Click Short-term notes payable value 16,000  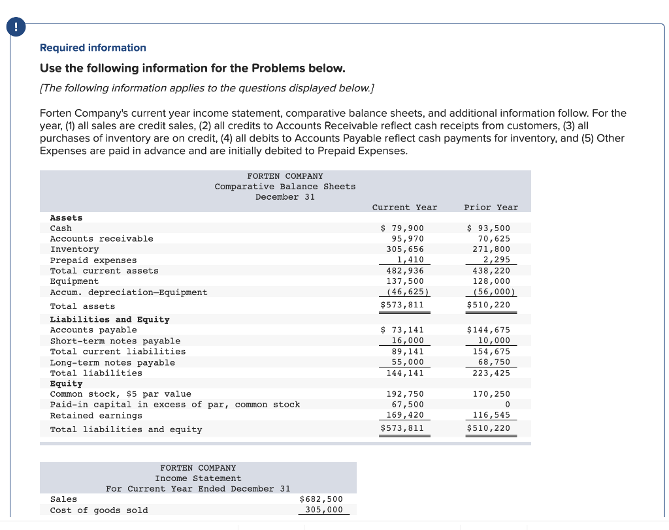tap(408, 341)
